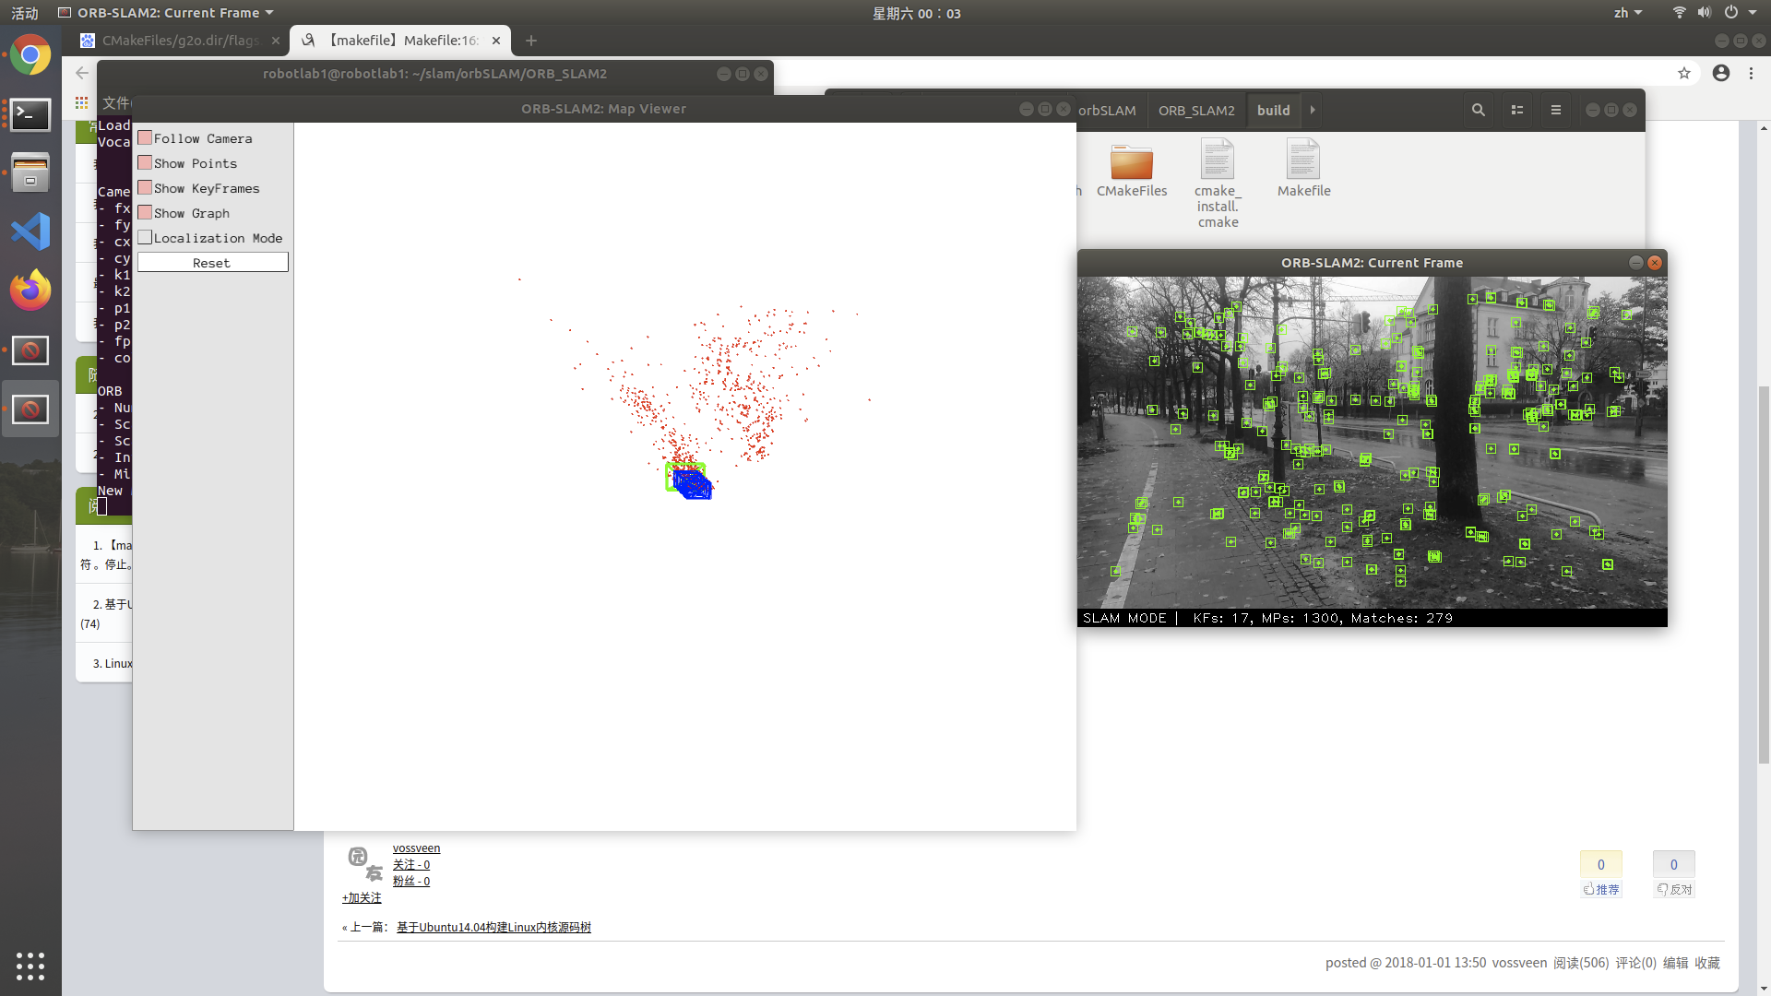Select the ORB_SLAM2 path breadcrumb

point(1195,111)
